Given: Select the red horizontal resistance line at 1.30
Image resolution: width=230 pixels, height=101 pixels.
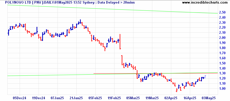Looking at the screenshot, I should 155,73.
